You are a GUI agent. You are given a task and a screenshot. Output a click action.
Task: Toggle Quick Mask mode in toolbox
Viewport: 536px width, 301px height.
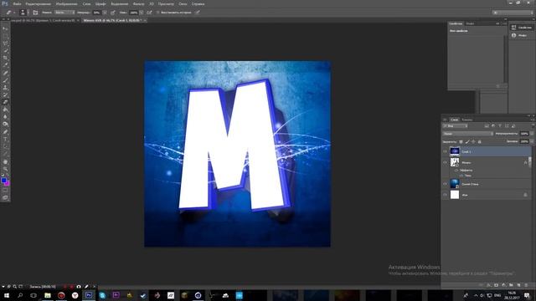[x=5, y=191]
